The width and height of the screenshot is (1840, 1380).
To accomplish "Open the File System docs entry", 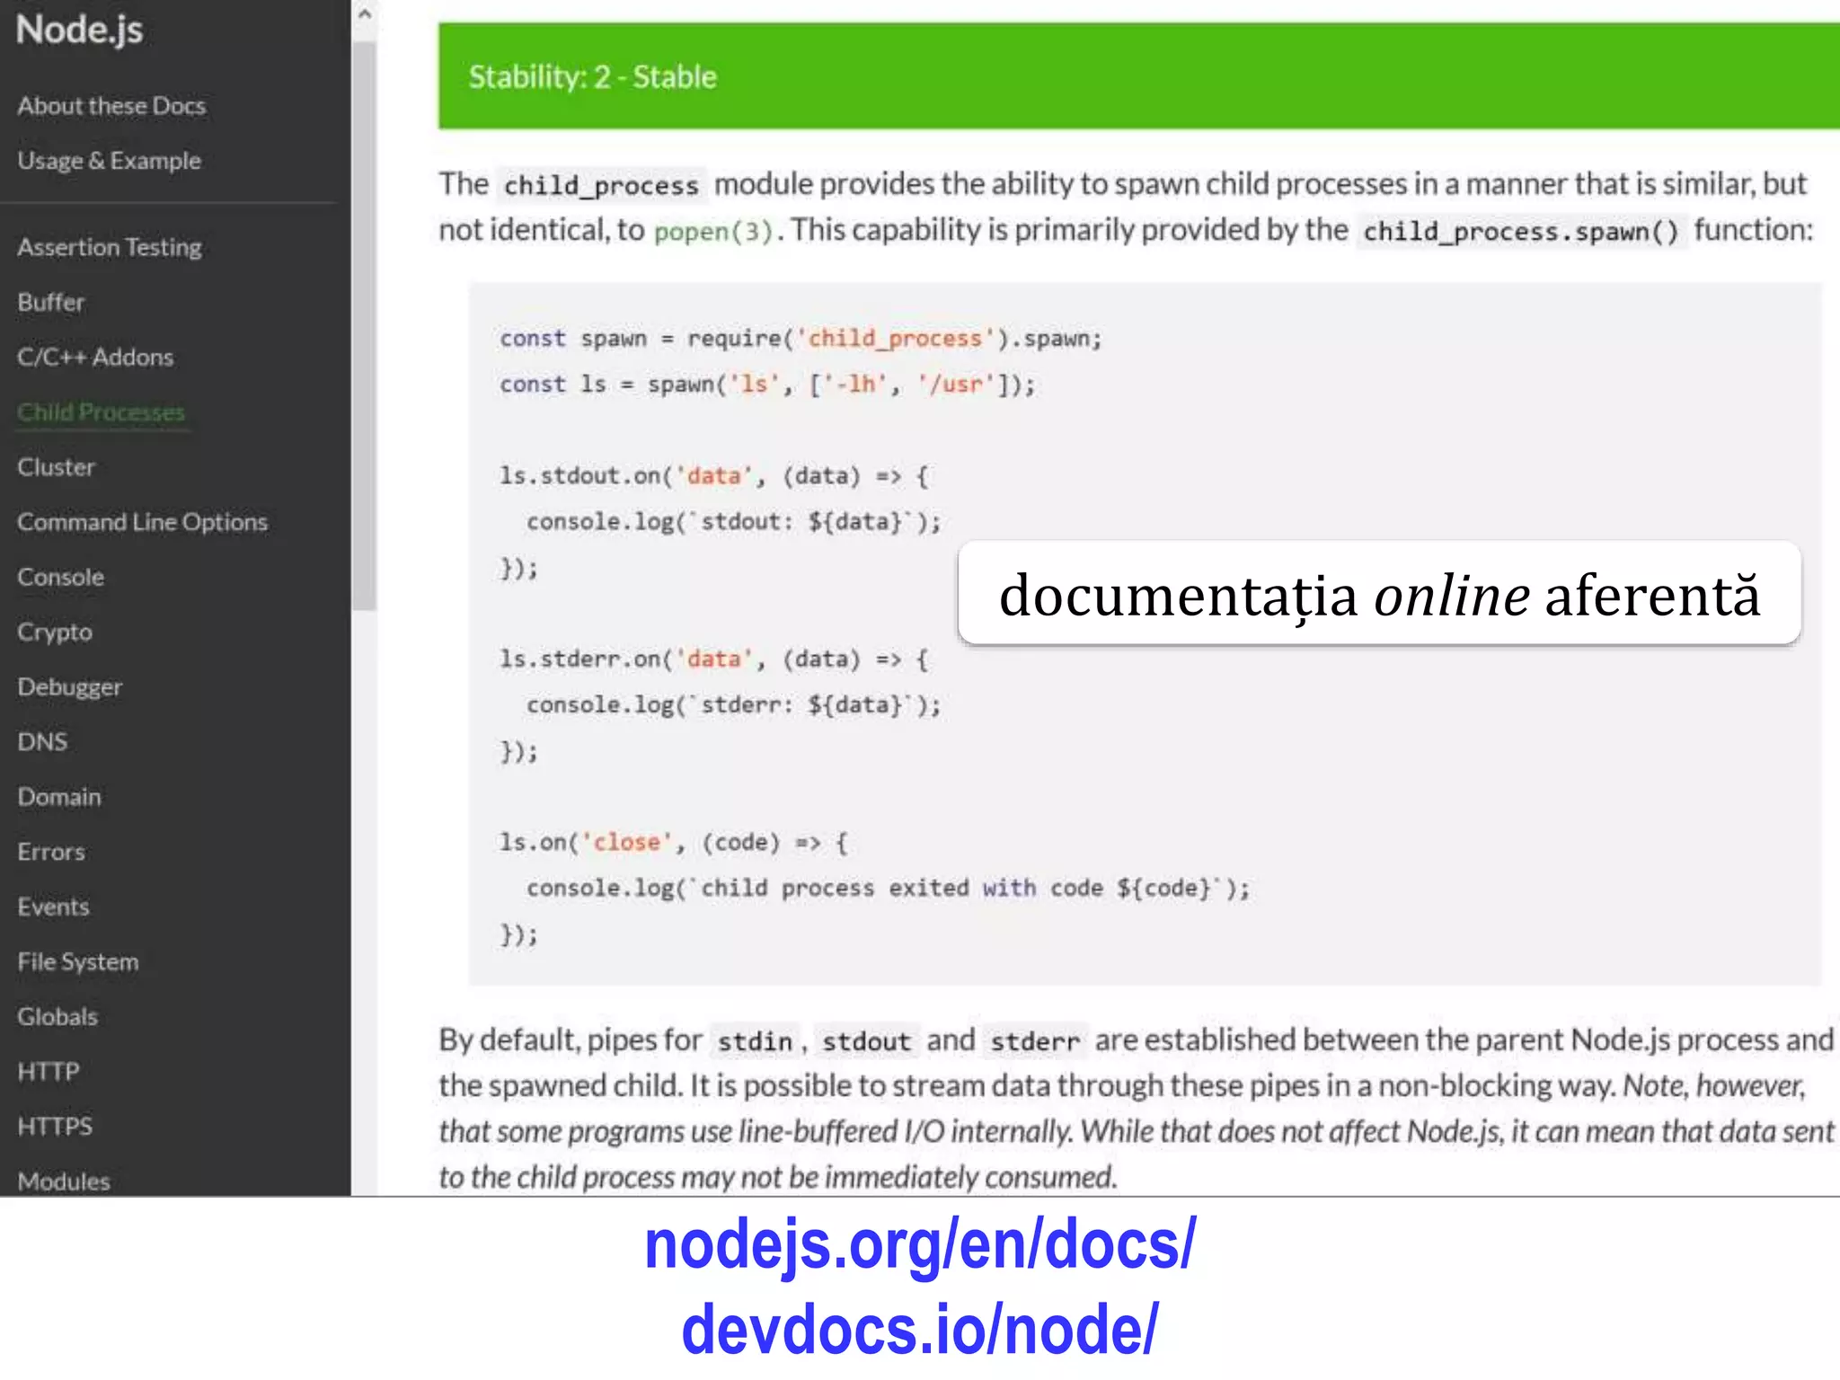I will (x=77, y=962).
